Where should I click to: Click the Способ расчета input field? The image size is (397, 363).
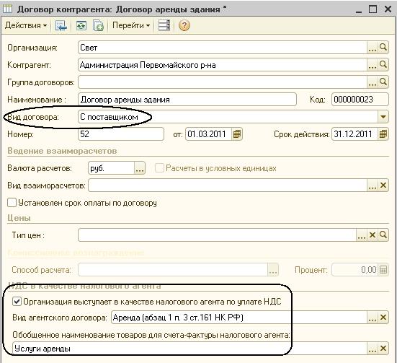click(x=173, y=270)
